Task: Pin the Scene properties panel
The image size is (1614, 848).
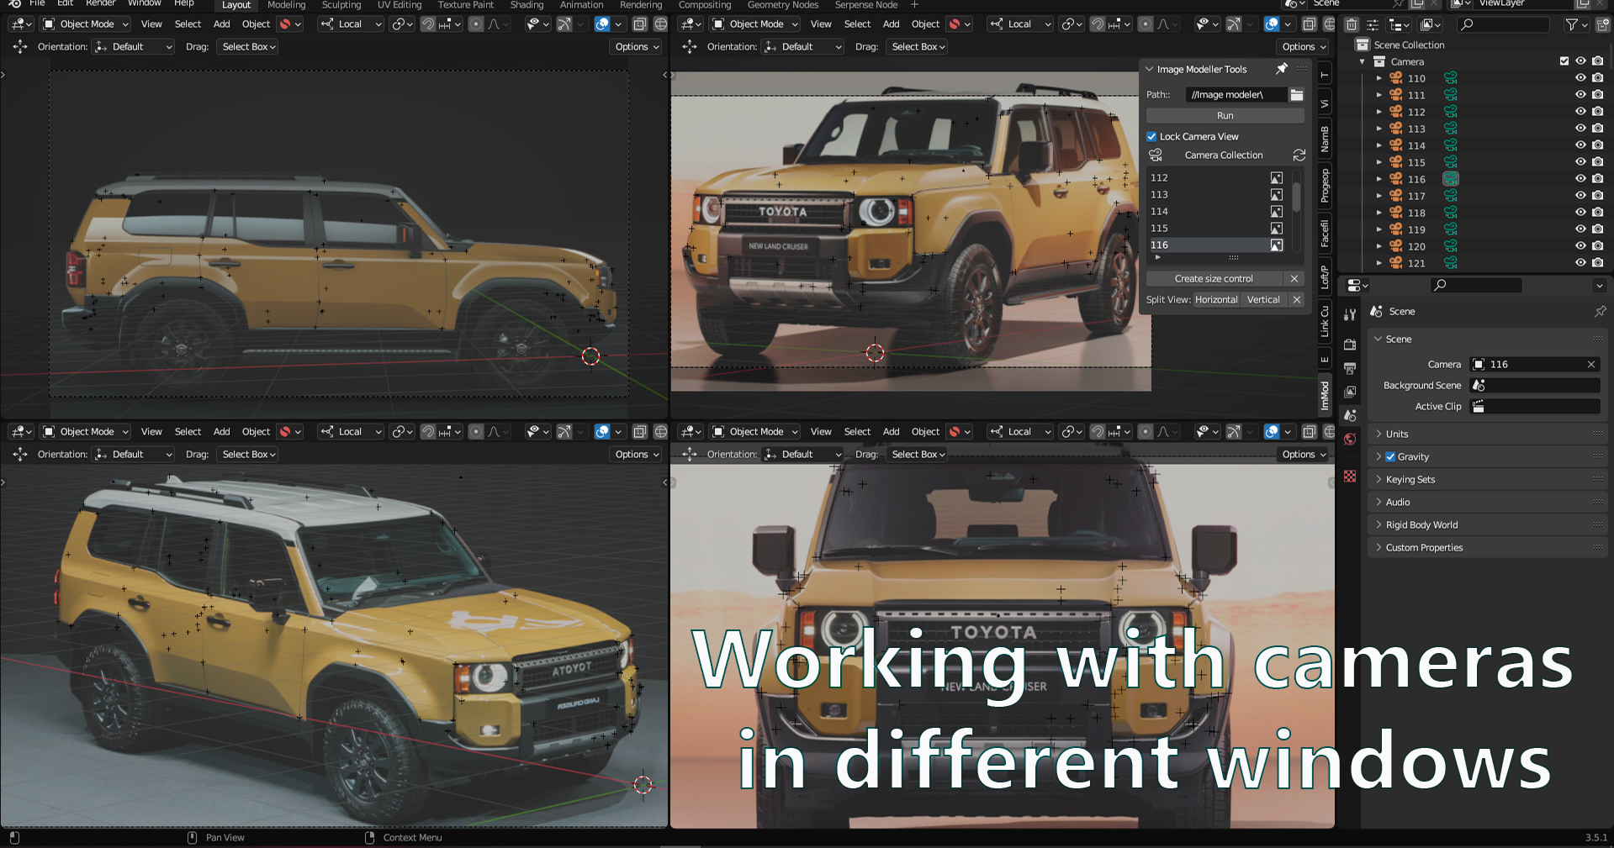Action: pyautogui.click(x=1601, y=311)
